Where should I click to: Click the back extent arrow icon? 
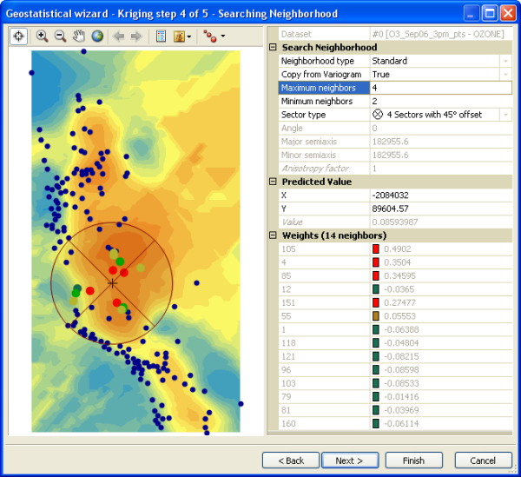pyautogui.click(x=118, y=36)
